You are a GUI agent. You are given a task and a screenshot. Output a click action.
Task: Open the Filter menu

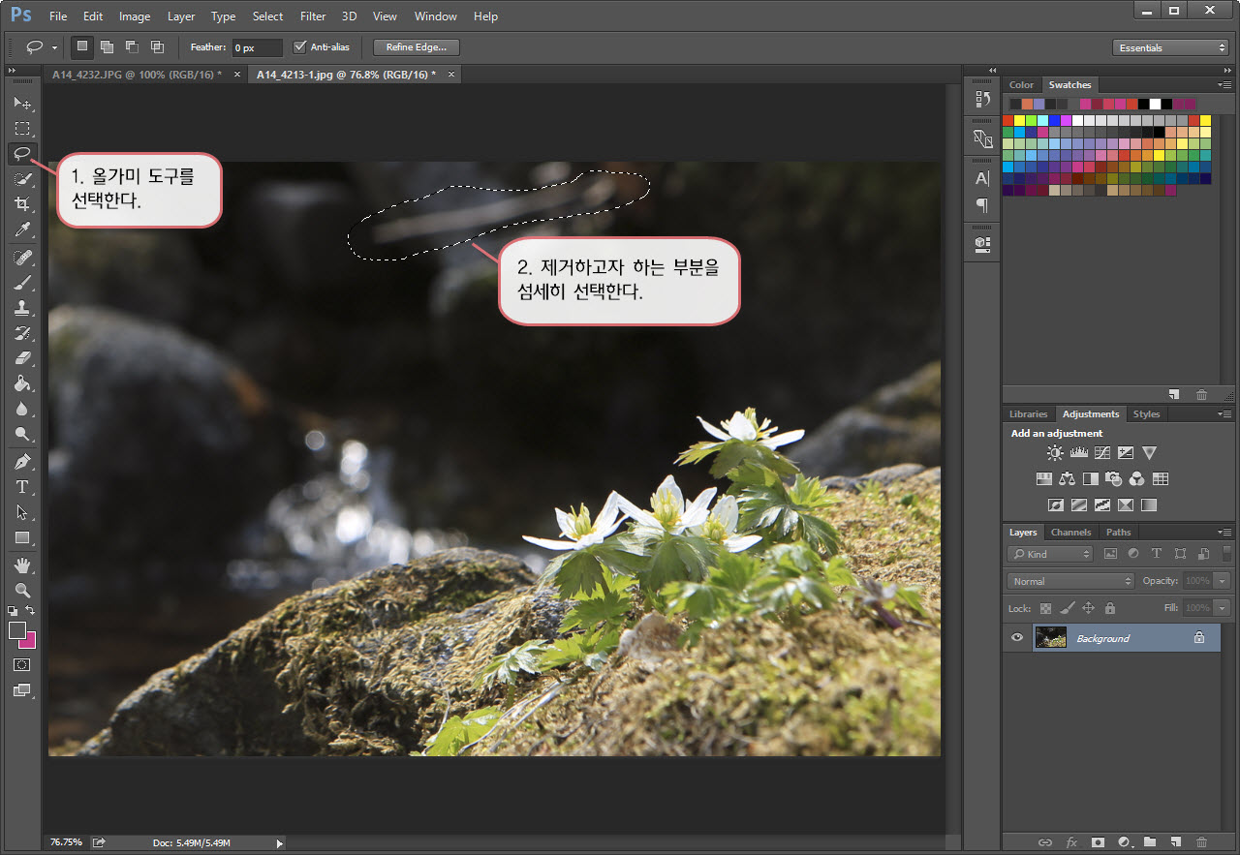pos(313,16)
